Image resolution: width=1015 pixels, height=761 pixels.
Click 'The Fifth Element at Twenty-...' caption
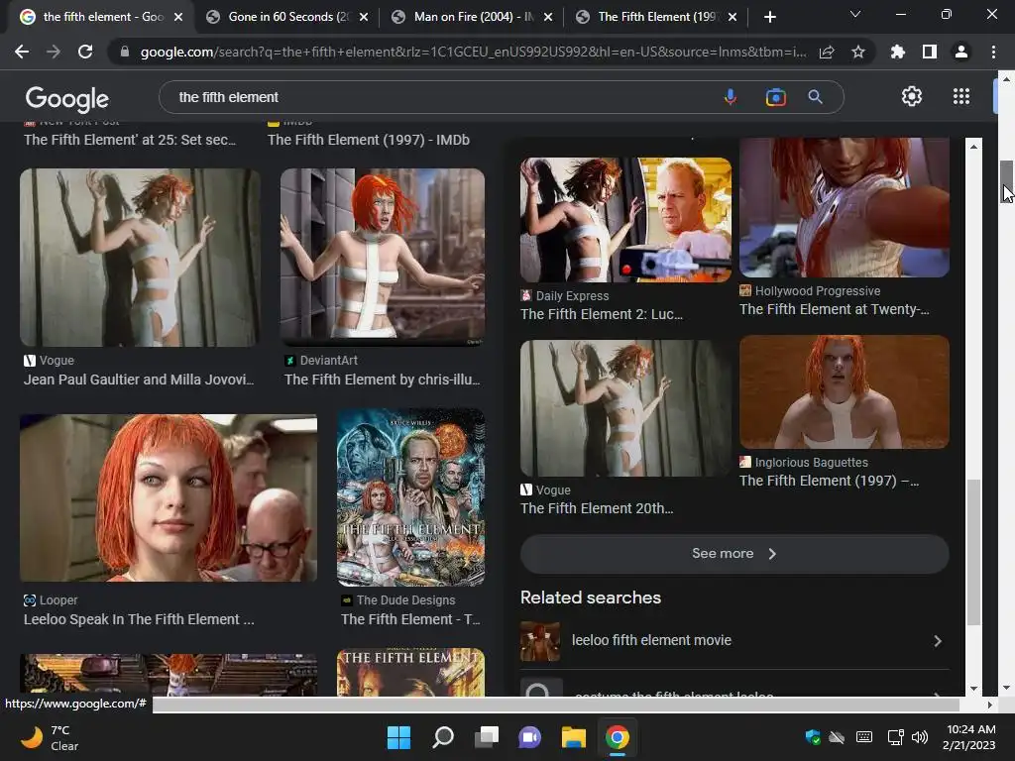pos(834,309)
